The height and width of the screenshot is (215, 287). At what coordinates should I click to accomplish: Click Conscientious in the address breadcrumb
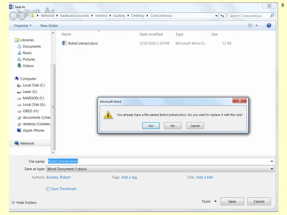click(x=161, y=16)
